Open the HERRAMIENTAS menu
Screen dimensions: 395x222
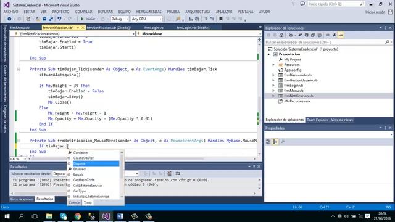click(149, 12)
